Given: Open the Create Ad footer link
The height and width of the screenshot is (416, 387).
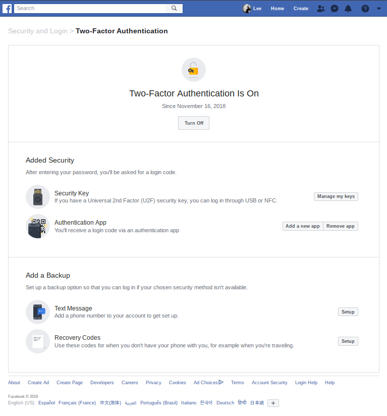Looking at the screenshot, I should tap(38, 383).
